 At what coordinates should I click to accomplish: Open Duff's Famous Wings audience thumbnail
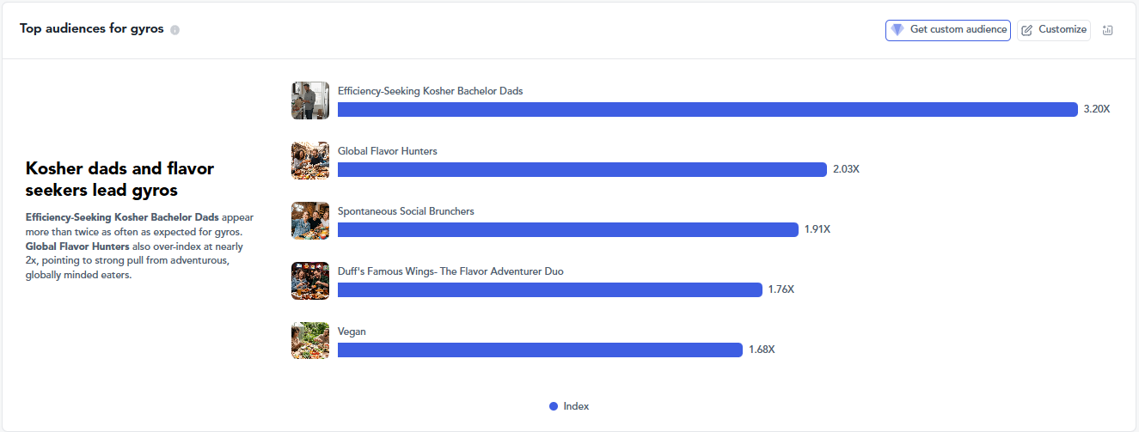[310, 281]
